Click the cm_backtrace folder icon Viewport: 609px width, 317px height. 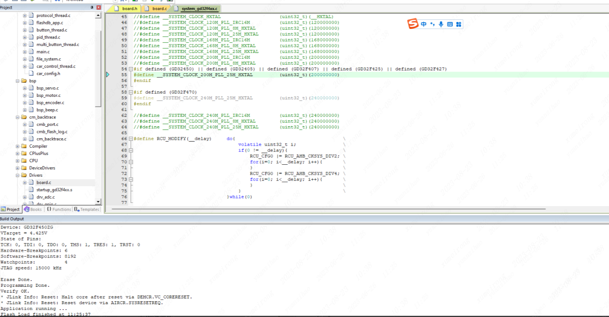(x=24, y=117)
